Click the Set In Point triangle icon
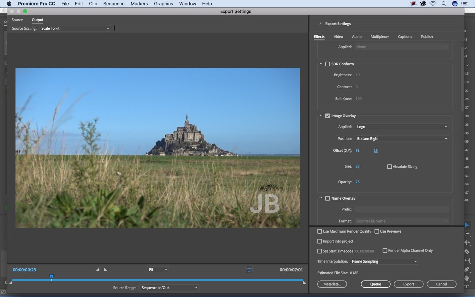The width and height of the screenshot is (475, 297). [x=98, y=269]
